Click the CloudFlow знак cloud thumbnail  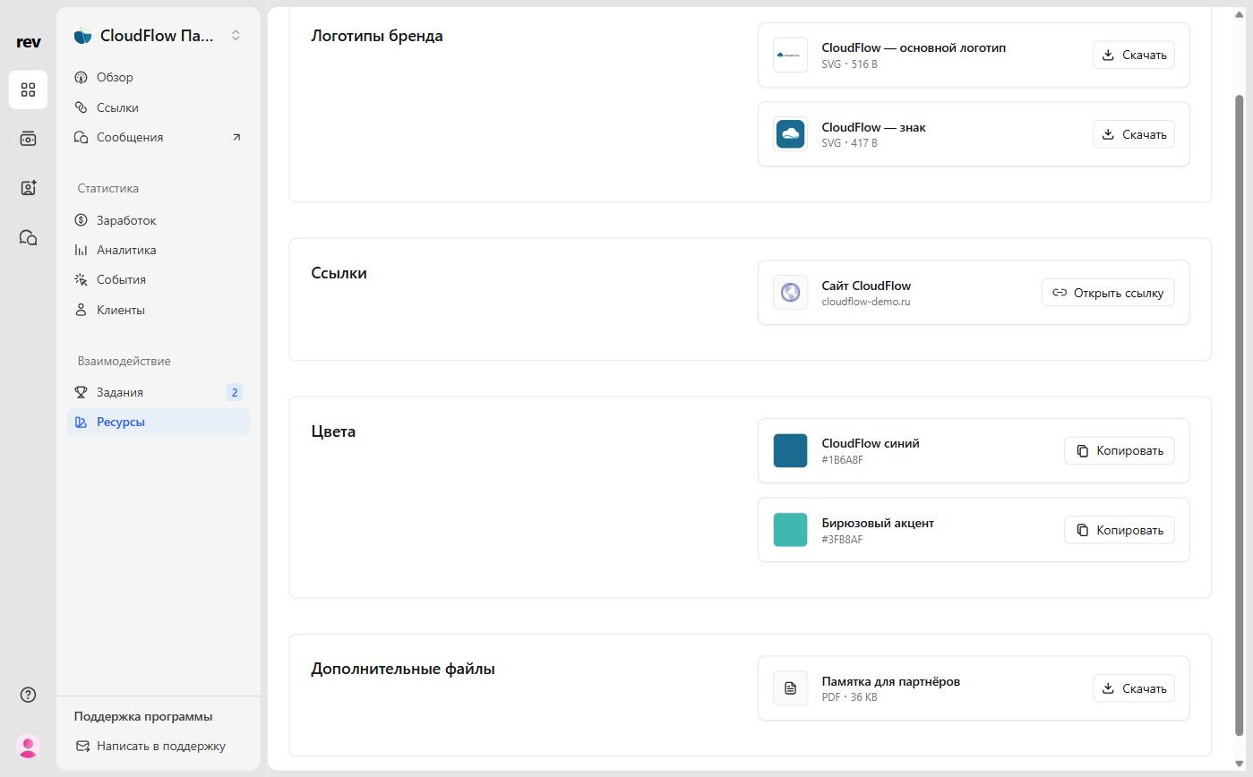point(790,134)
